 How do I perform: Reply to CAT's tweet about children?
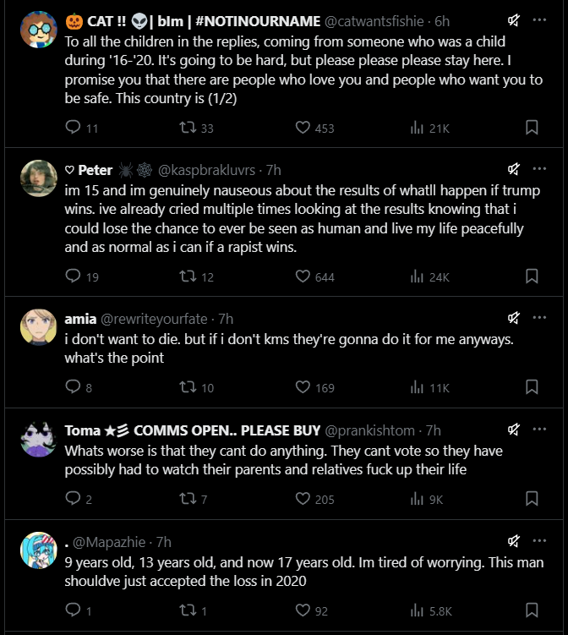point(74,128)
